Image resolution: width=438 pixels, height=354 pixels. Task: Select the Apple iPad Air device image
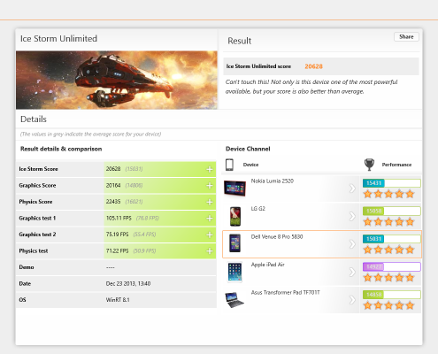pos(234,272)
